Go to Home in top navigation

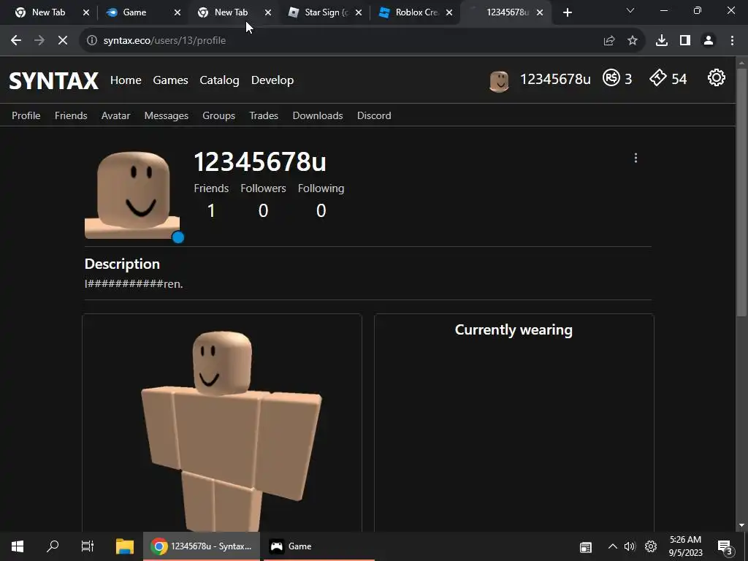click(x=126, y=80)
